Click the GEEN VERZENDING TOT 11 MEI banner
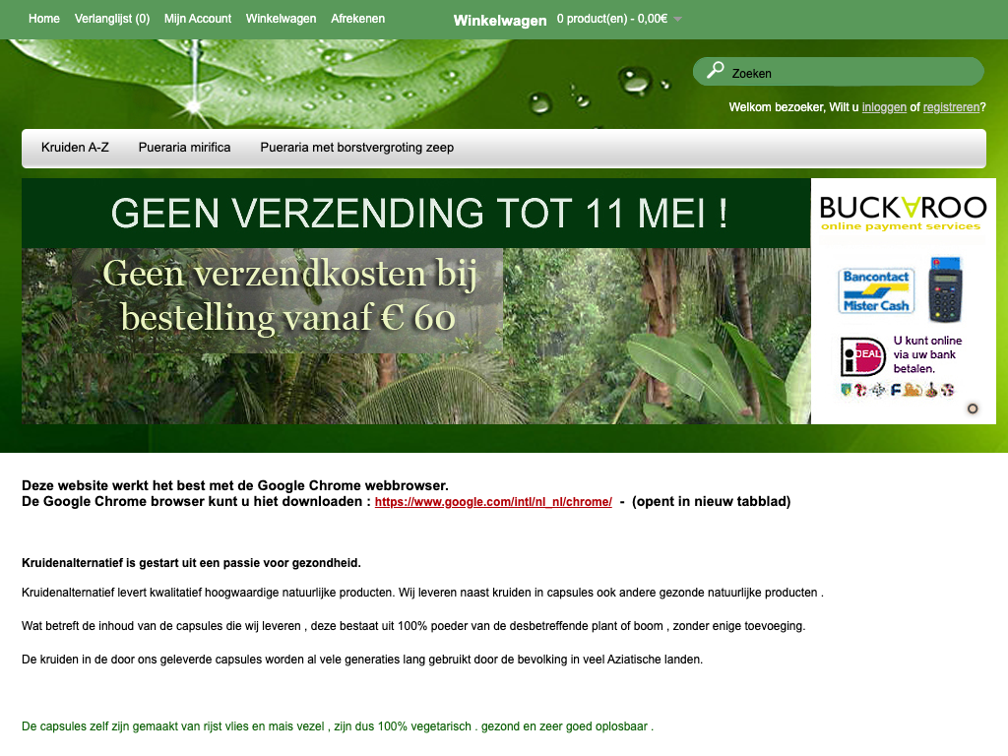 [x=416, y=214]
